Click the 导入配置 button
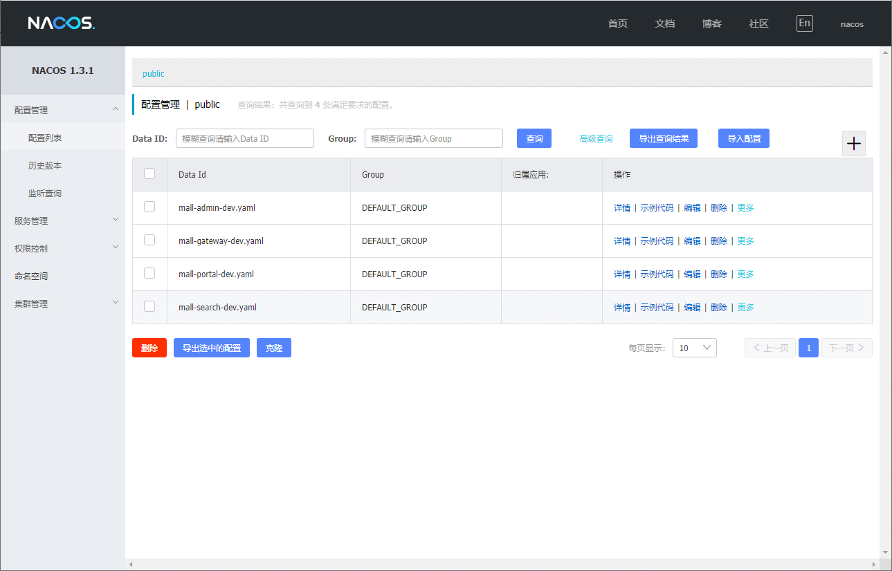892x571 pixels. (x=744, y=138)
